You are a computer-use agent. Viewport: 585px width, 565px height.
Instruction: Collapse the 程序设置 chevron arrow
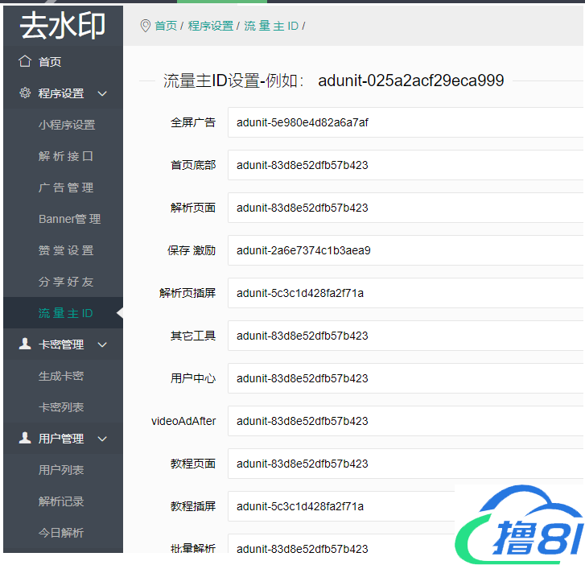click(x=102, y=93)
